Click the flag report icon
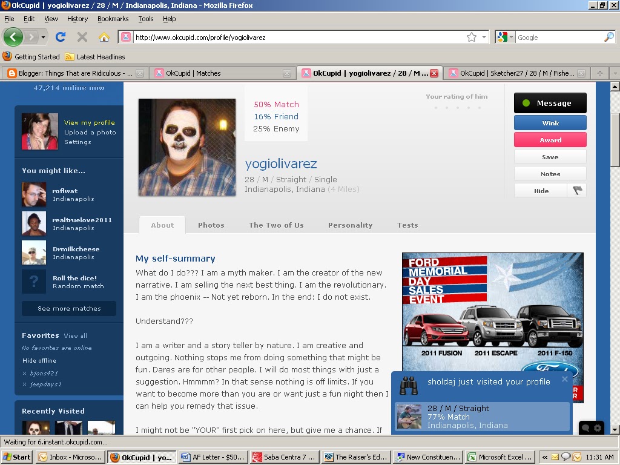 click(577, 191)
